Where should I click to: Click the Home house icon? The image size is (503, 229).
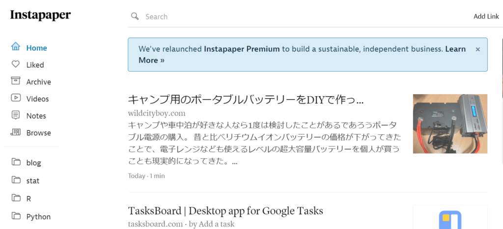pyautogui.click(x=15, y=47)
